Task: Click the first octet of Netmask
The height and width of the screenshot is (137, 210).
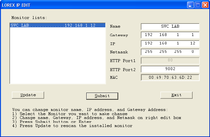Action: point(148,51)
